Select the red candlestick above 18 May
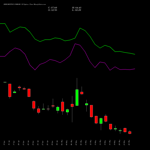Screen dimensions: 150x150 click(x=111, y=127)
